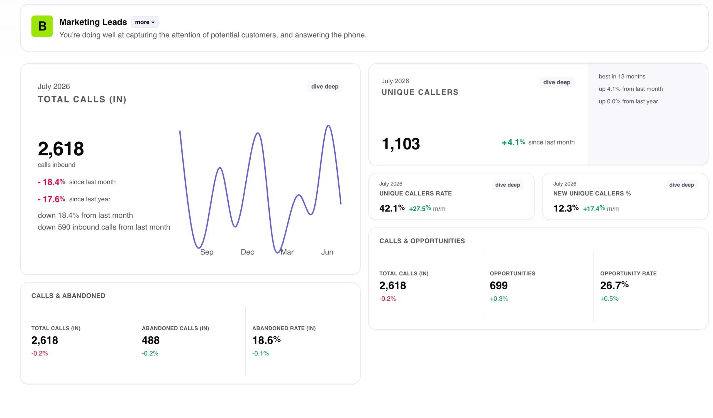Click the '+27.5%' m/m change
713x418 pixels.
click(420, 209)
